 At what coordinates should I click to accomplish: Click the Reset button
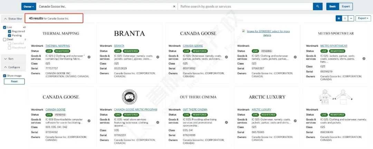point(14,81)
